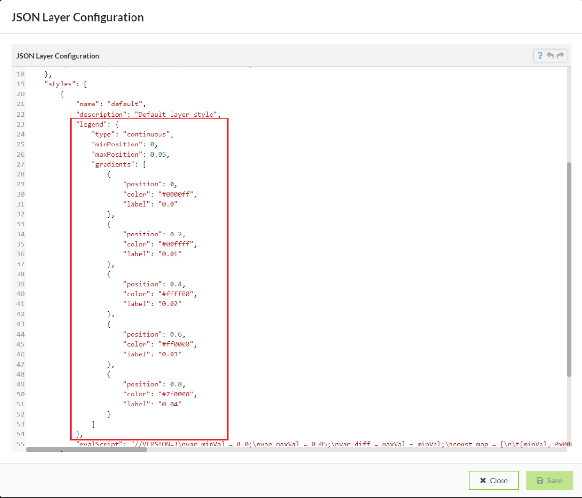Open the editor help question mark icon
This screenshot has height=498, width=582.
[540, 55]
